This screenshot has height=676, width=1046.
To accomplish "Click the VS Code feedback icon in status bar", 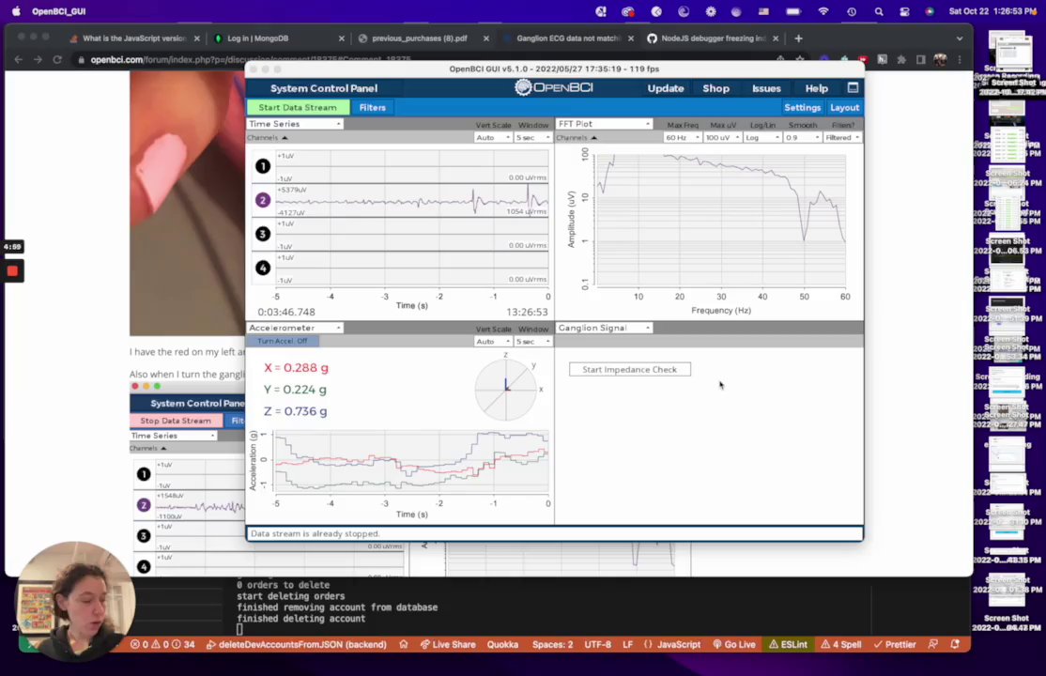I will (x=932, y=645).
